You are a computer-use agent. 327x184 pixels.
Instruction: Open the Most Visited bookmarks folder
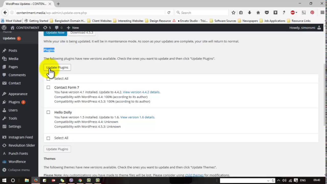click(11, 21)
